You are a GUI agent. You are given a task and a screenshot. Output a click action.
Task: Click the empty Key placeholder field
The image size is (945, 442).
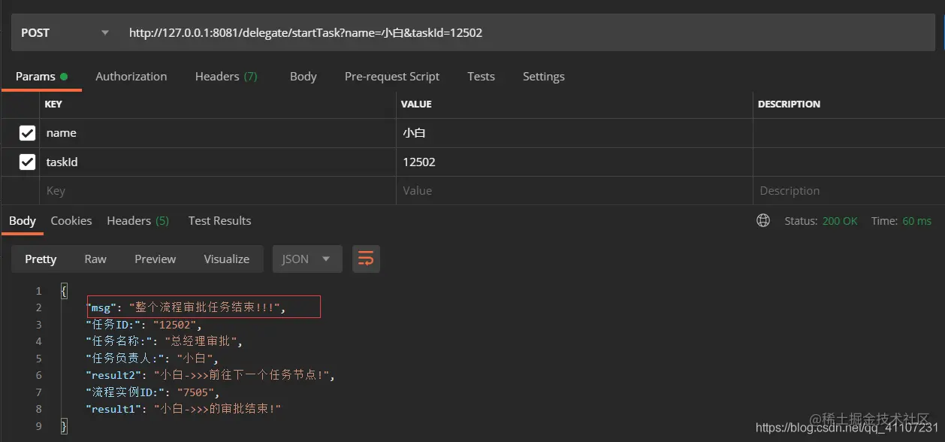tap(218, 191)
